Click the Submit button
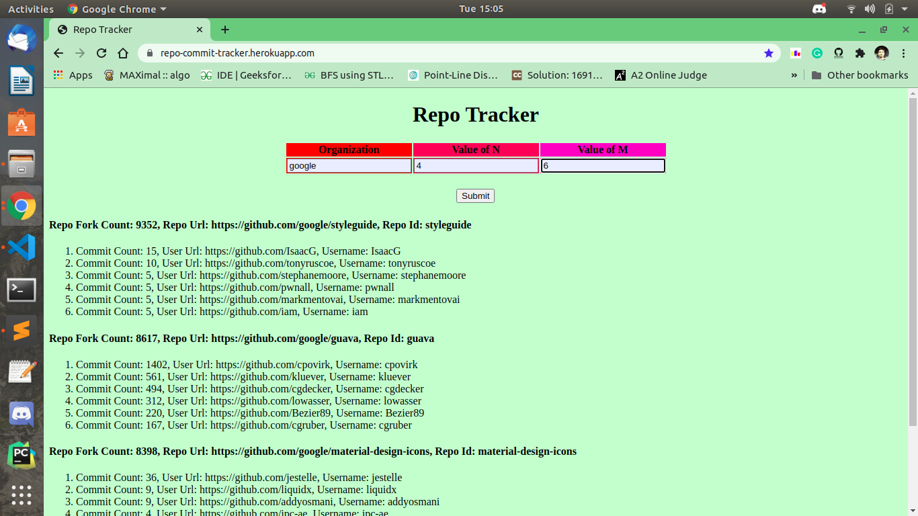This screenshot has width=918, height=516. [475, 196]
